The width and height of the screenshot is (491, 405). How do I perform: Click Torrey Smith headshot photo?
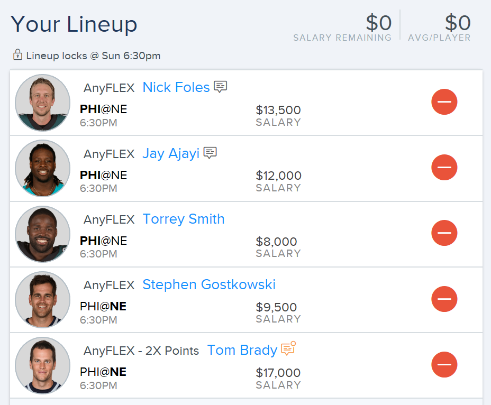coord(42,234)
